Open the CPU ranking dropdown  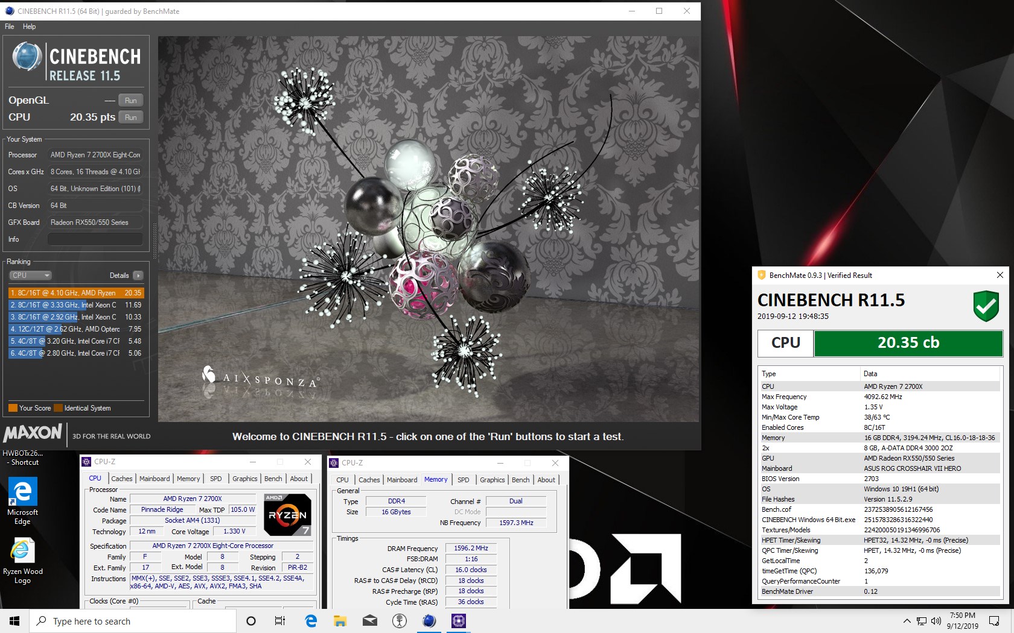pyautogui.click(x=31, y=276)
